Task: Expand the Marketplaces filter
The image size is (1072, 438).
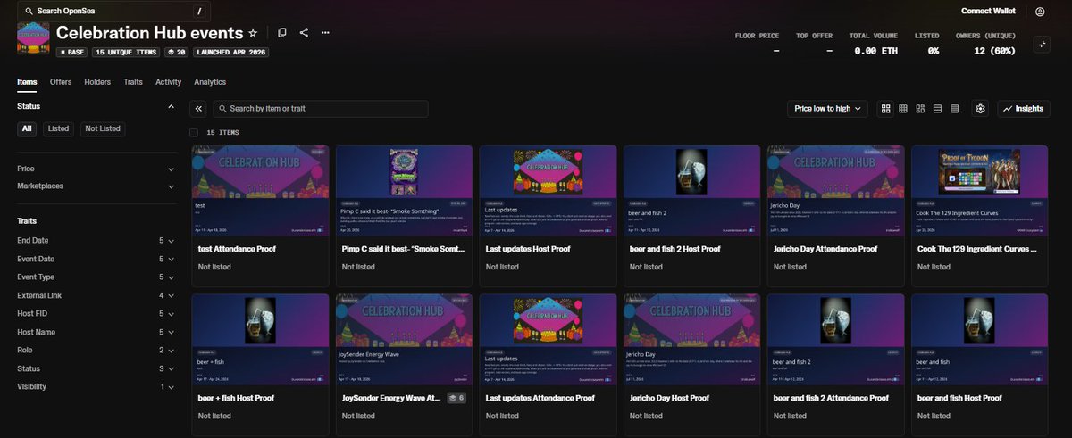Action: (x=96, y=186)
